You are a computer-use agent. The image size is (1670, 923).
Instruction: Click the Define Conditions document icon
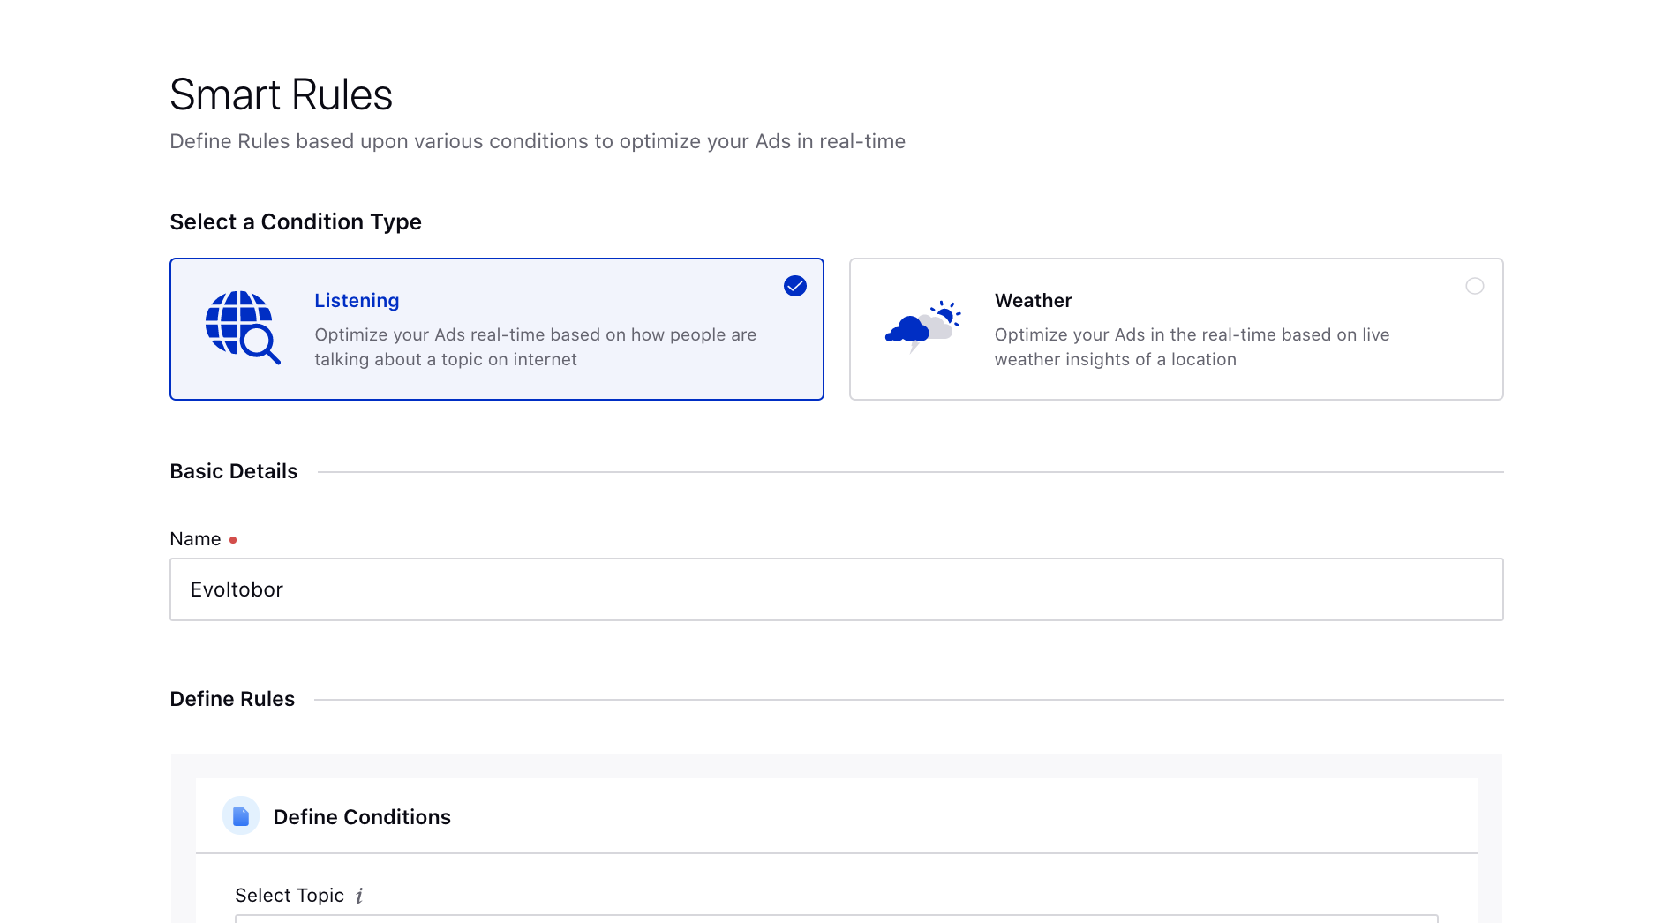[x=240, y=816]
